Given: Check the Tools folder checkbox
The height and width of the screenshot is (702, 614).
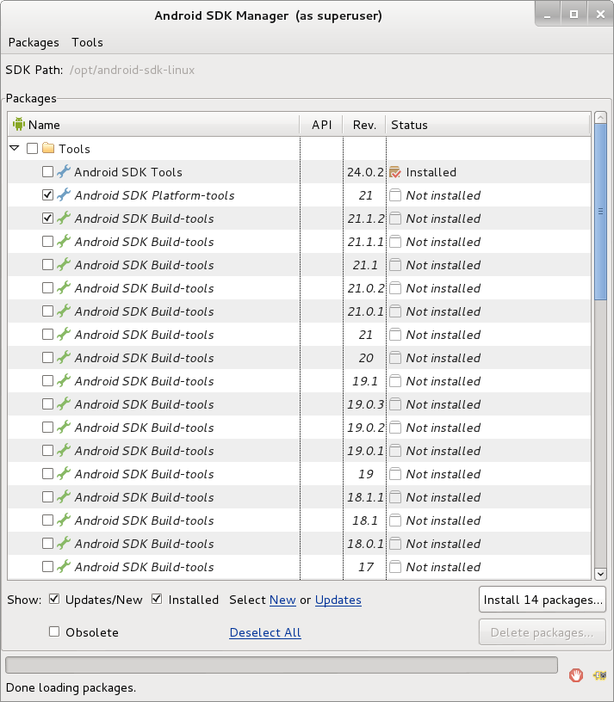Looking at the screenshot, I should pyautogui.click(x=32, y=148).
